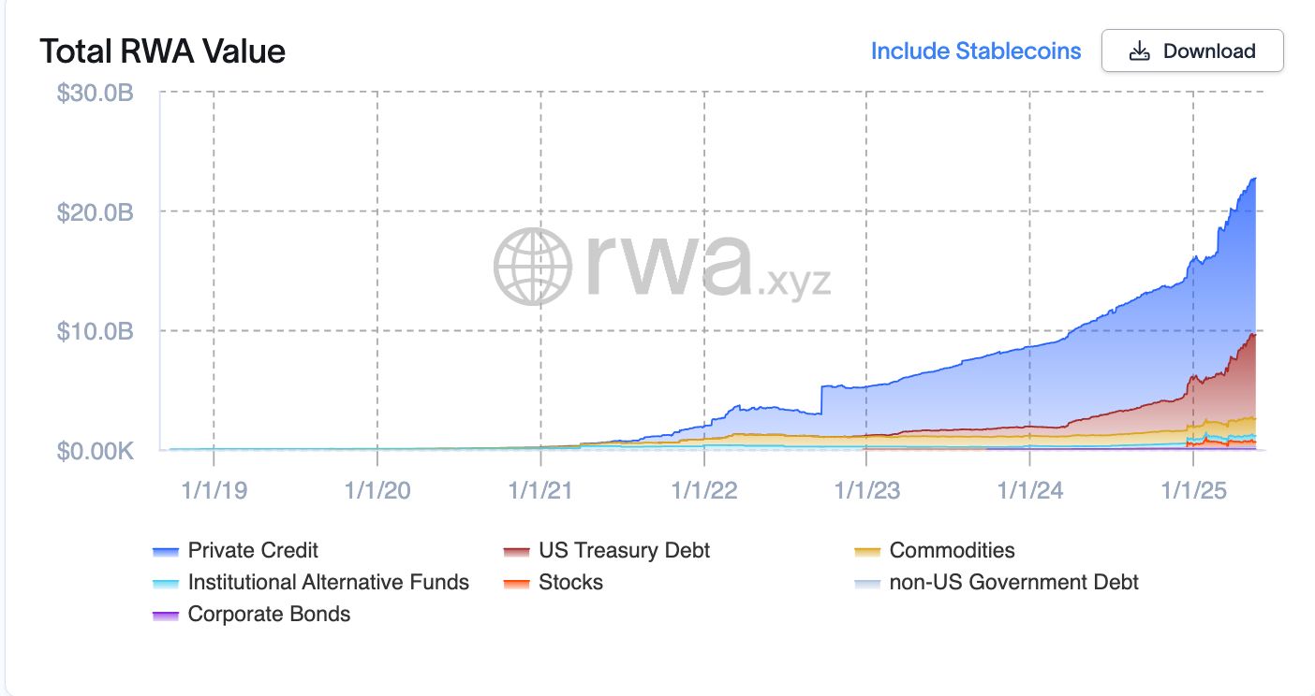
Task: Click the Download button
Action: point(1191,51)
